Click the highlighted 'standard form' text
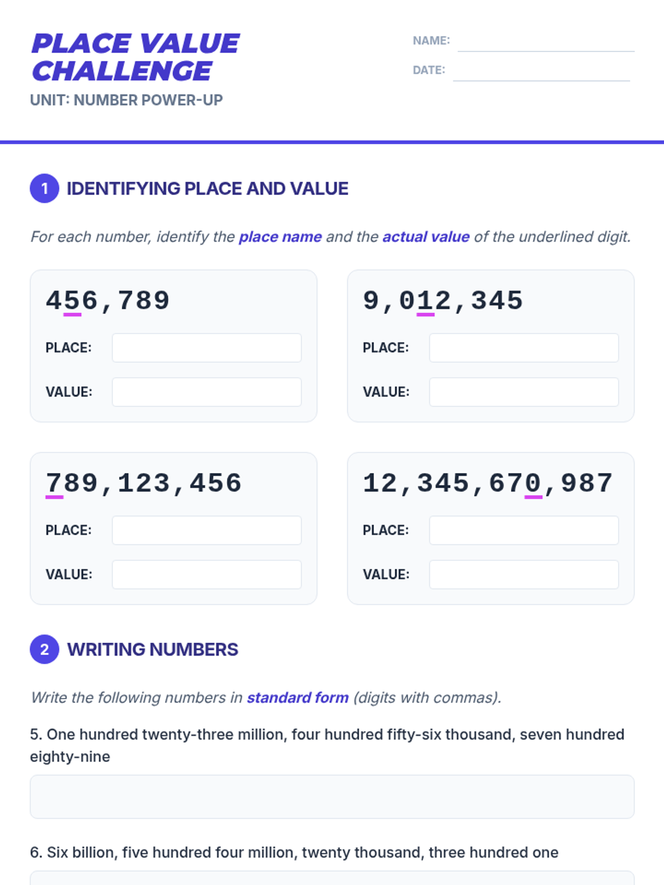 (297, 697)
